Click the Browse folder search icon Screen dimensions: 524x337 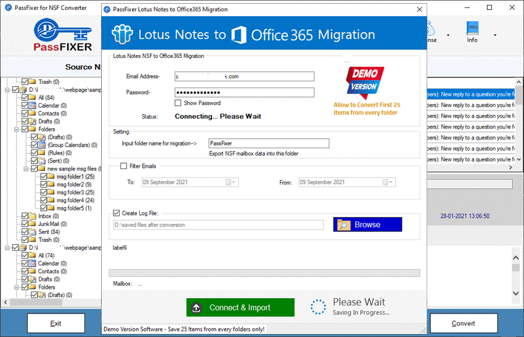coord(344,225)
